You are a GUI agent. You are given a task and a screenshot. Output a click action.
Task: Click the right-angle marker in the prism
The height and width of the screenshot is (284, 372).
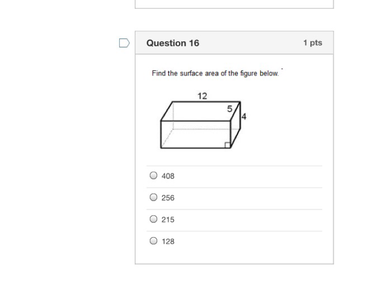click(x=227, y=145)
